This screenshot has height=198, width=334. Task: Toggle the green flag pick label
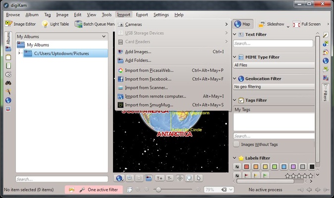point(265,175)
